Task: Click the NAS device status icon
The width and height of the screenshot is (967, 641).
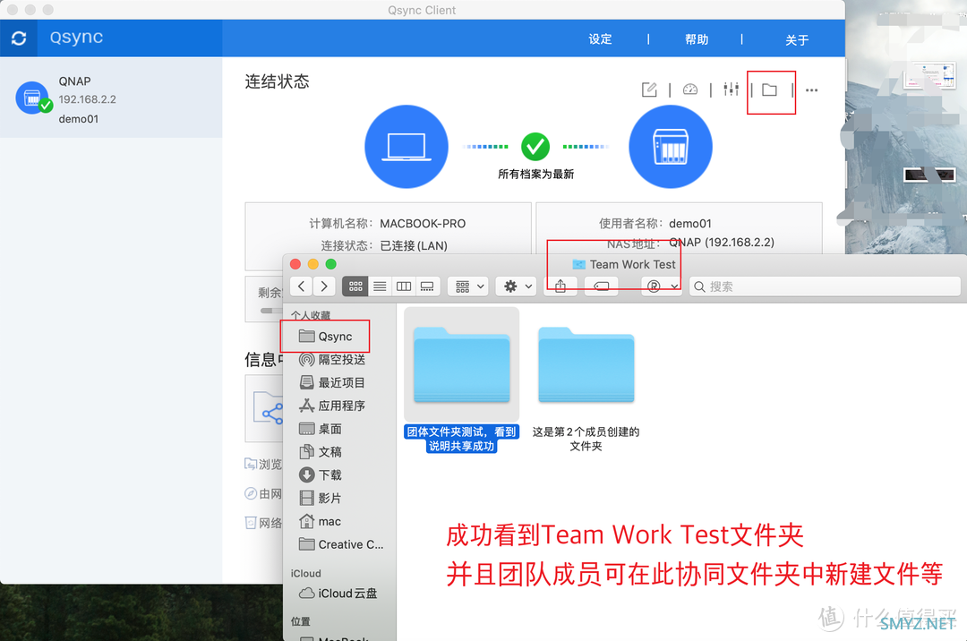Action: (x=671, y=147)
